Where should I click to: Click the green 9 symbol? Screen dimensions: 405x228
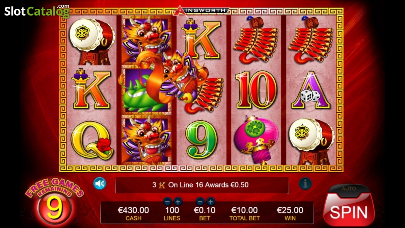(201, 140)
